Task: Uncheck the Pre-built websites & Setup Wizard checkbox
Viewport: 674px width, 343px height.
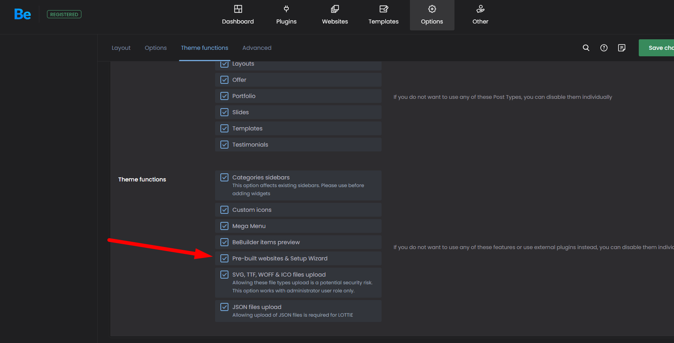Action: tap(224, 258)
